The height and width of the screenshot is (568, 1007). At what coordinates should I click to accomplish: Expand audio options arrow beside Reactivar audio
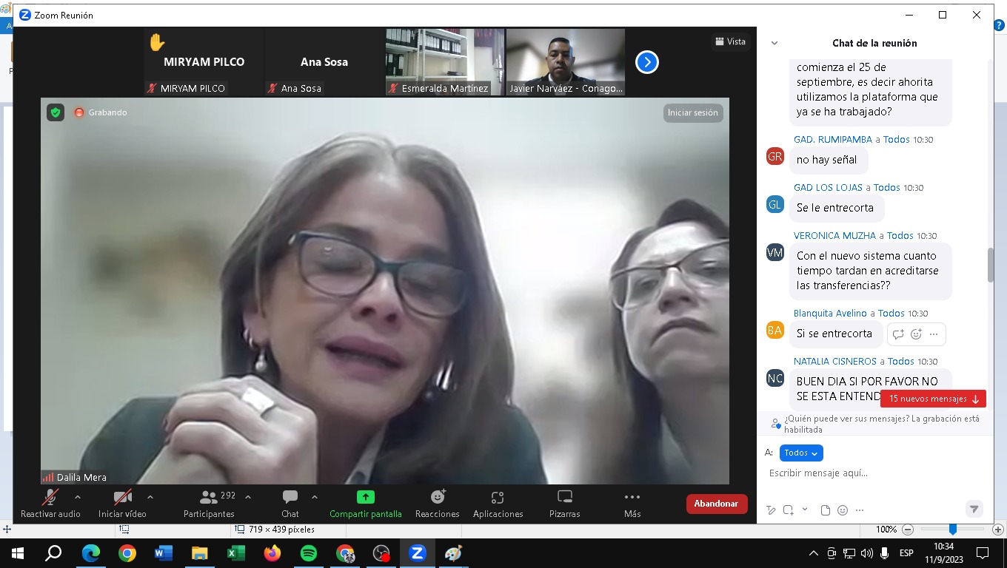(x=78, y=497)
